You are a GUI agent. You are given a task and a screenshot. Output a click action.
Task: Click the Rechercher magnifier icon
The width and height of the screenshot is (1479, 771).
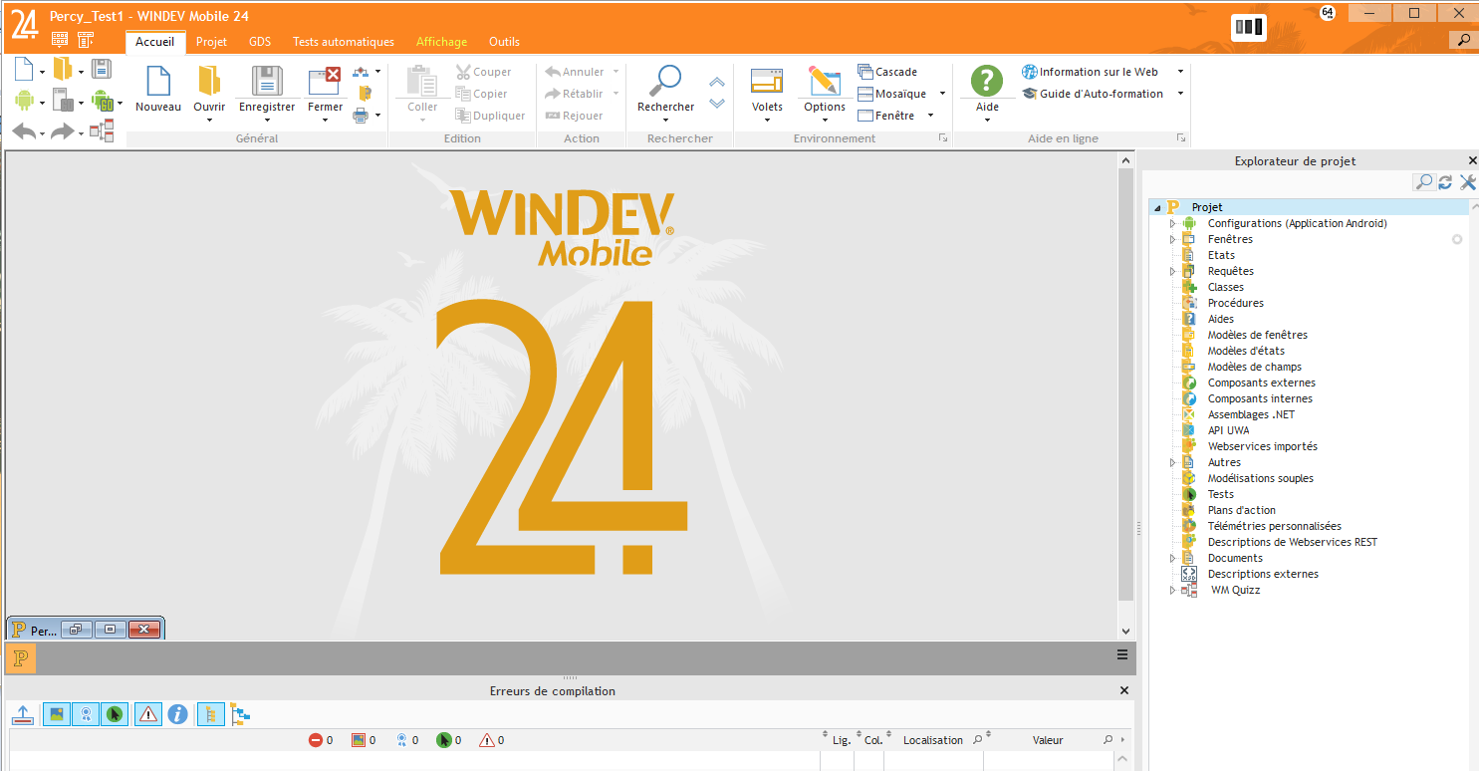tap(665, 81)
